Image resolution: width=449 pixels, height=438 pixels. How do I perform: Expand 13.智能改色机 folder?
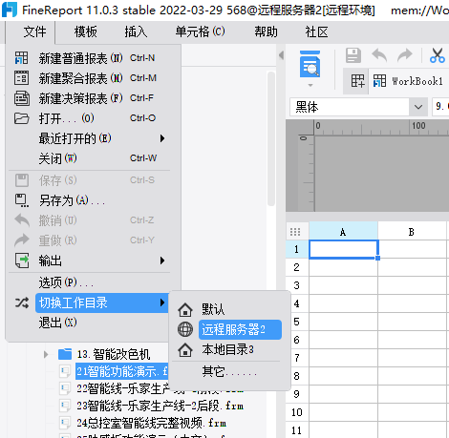[46, 354]
